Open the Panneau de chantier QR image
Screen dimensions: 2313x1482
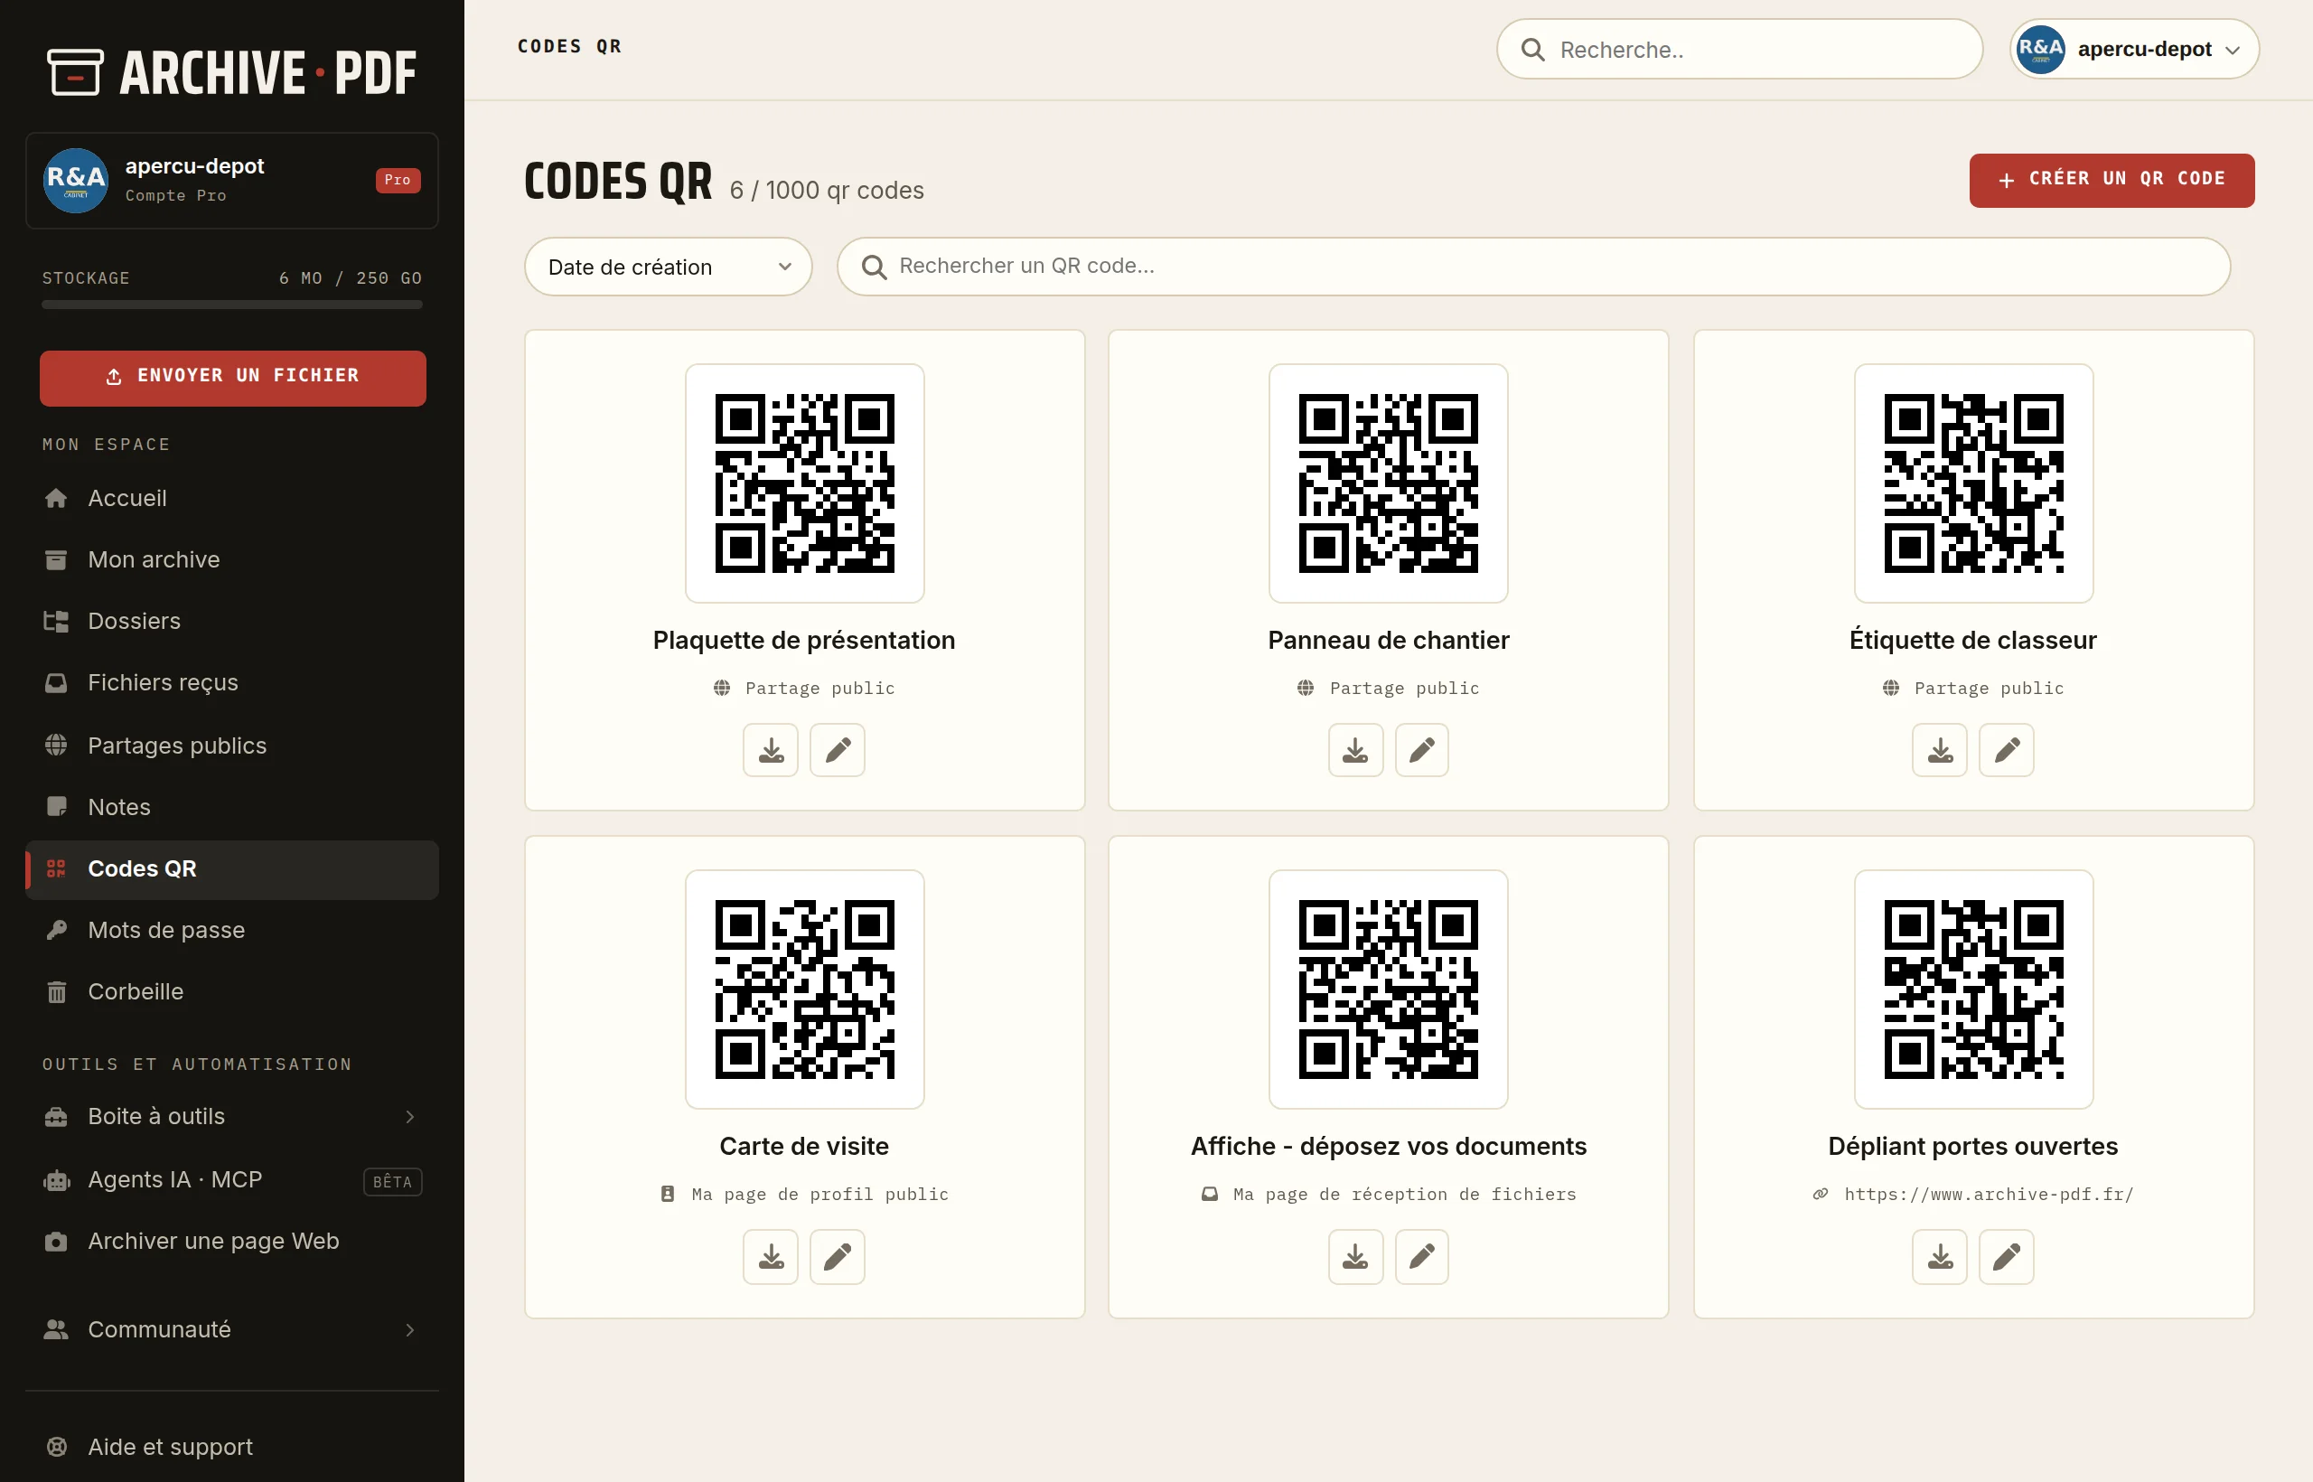coord(1389,483)
